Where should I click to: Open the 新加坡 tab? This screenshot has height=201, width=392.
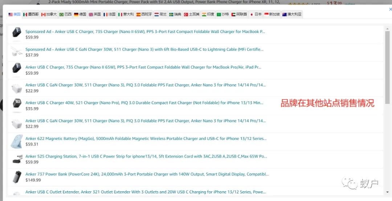(272, 14)
